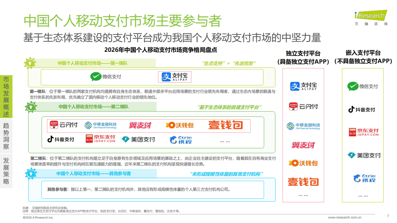
Task: Click the "未形成规模性体量的其他支付机构" caption
Action: (x=226, y=174)
